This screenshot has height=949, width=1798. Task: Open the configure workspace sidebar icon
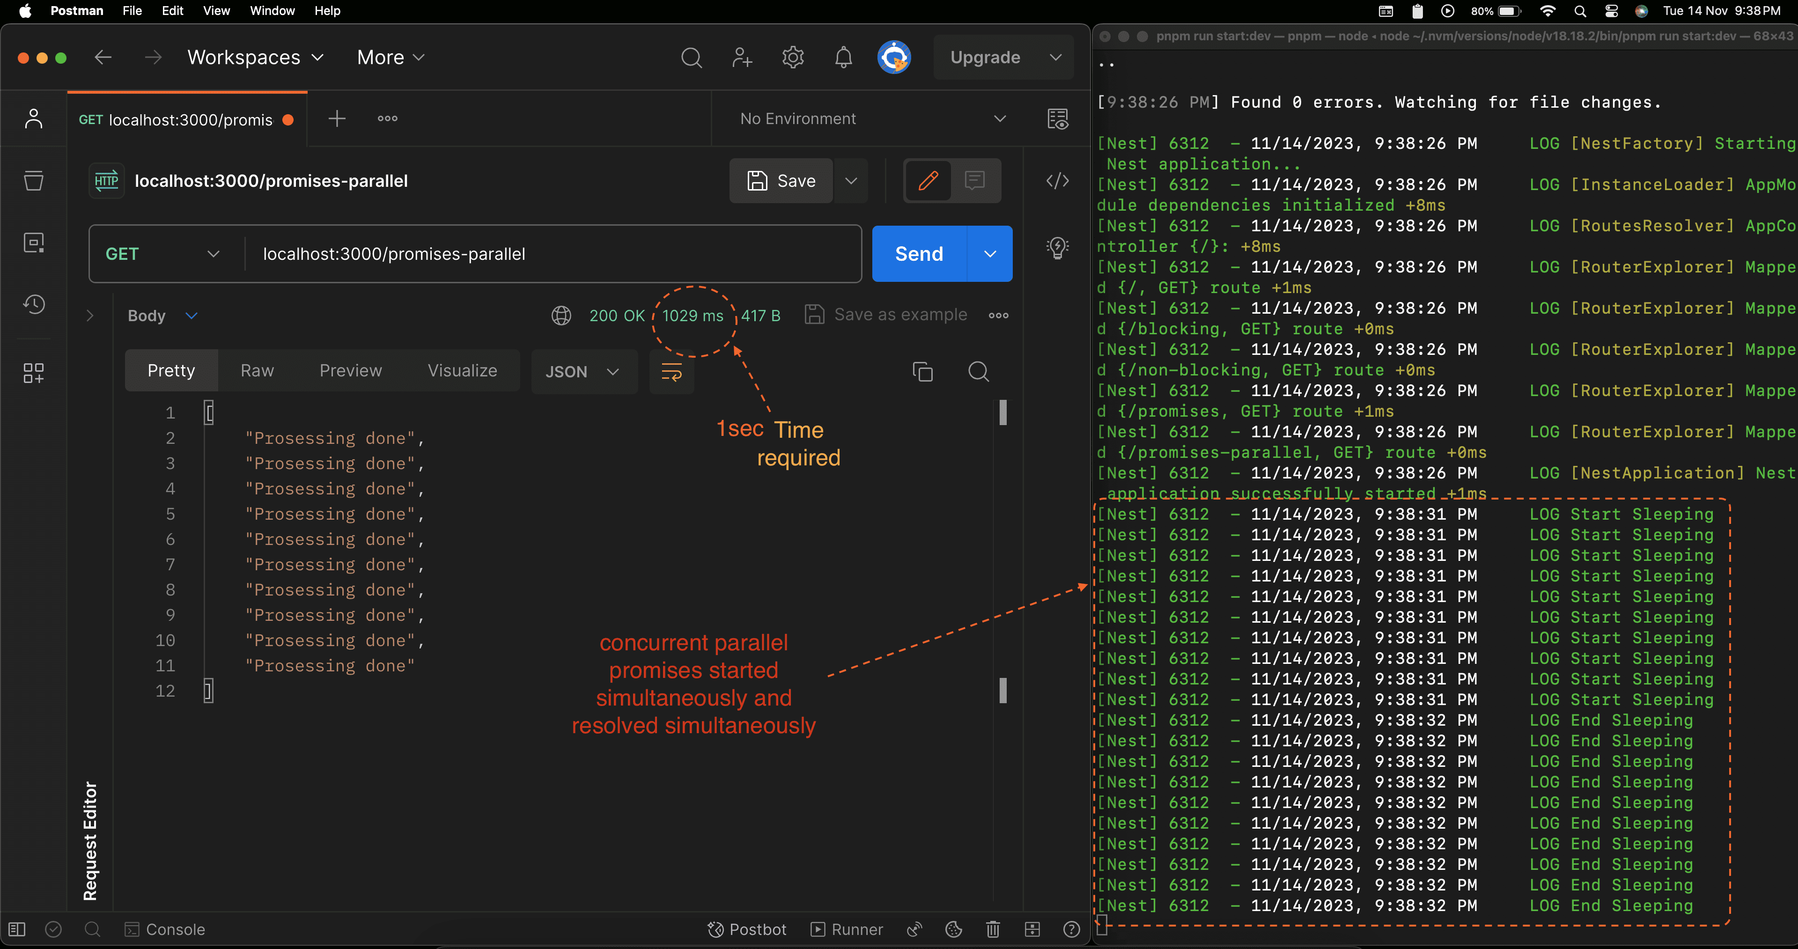click(34, 373)
